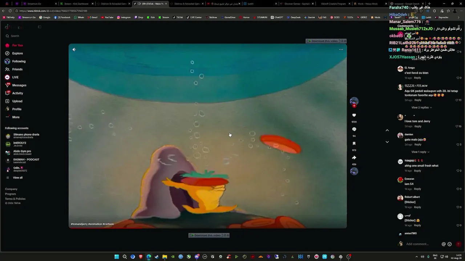The image size is (465, 261).
Task: Go to the next video with down arrow
Action: tap(387, 142)
